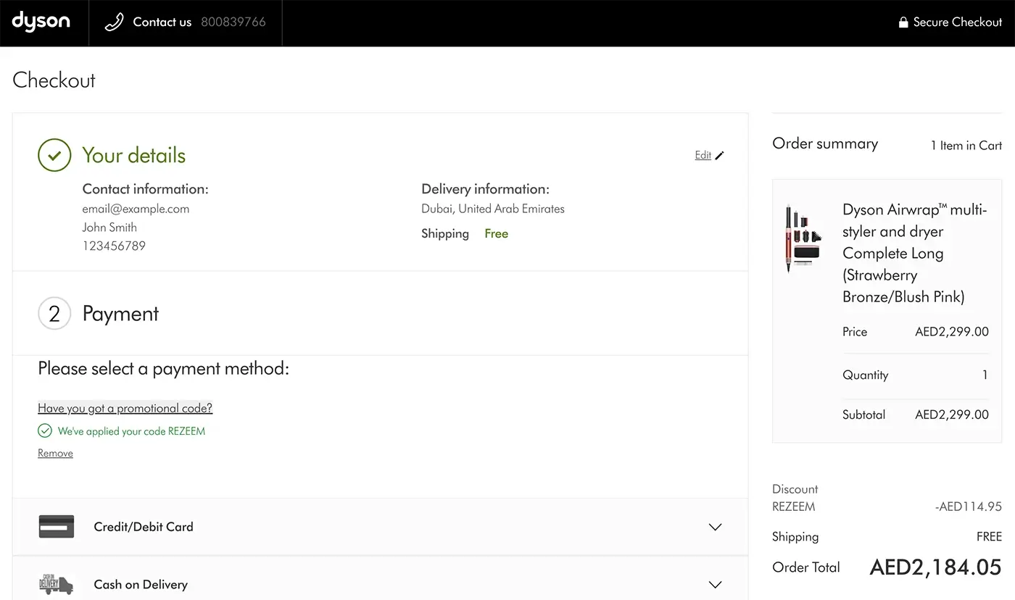Click the Secure Checkout padlock icon
Viewport: 1015px width, 600px height.
coord(903,22)
